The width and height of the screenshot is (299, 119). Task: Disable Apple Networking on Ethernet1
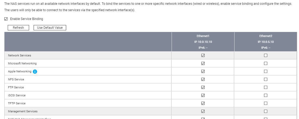coord(203,71)
